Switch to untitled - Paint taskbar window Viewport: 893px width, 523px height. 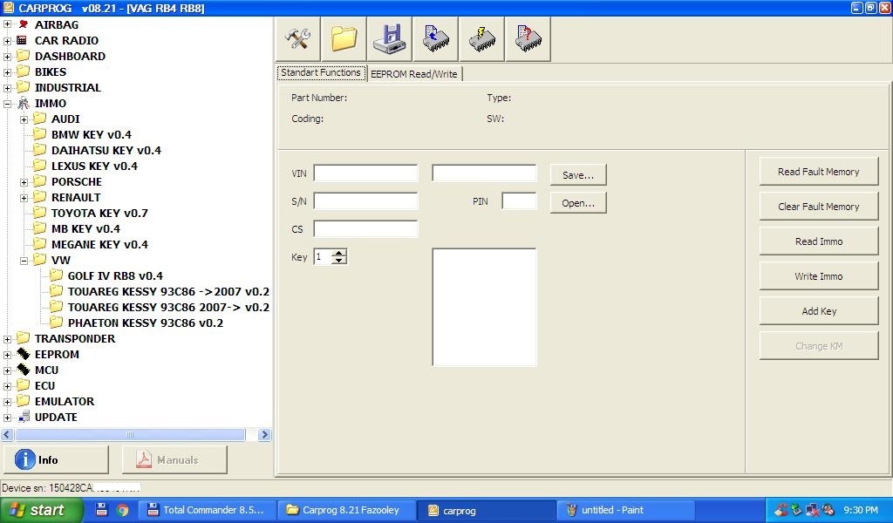pyautogui.click(x=624, y=510)
